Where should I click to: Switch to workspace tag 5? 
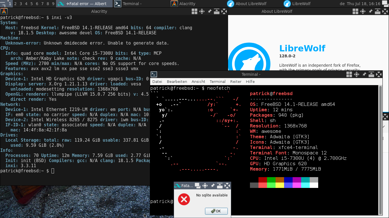point(31,4)
